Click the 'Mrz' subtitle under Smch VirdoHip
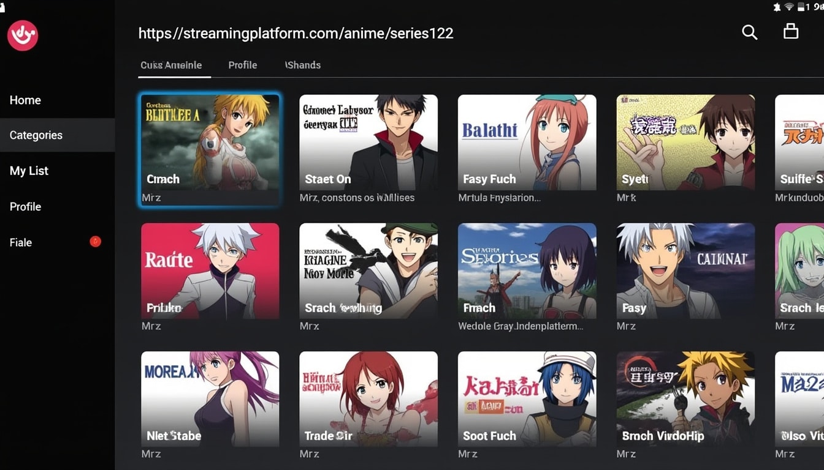This screenshot has height=470, width=824. click(626, 453)
